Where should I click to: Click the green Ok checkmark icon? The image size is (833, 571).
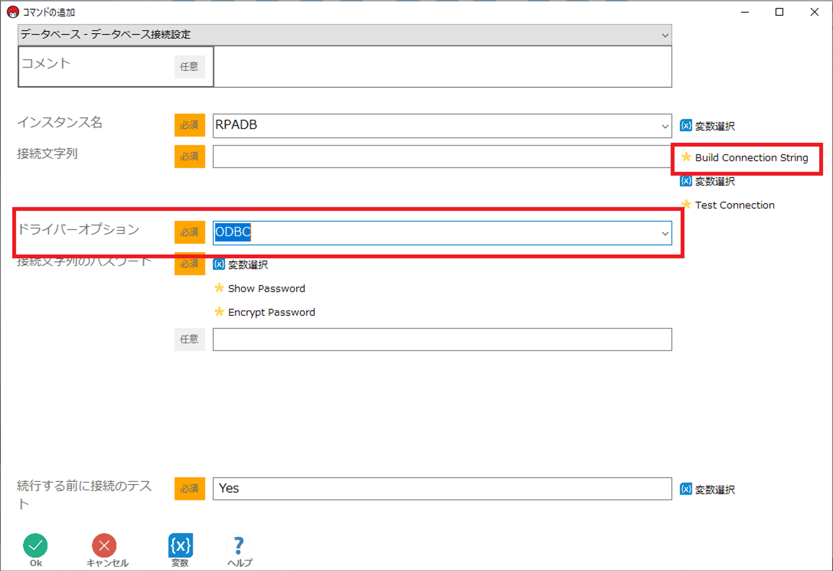(35, 545)
